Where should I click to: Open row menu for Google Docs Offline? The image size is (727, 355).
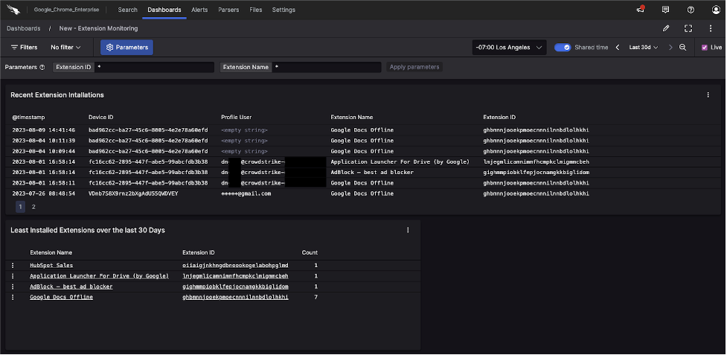click(13, 297)
